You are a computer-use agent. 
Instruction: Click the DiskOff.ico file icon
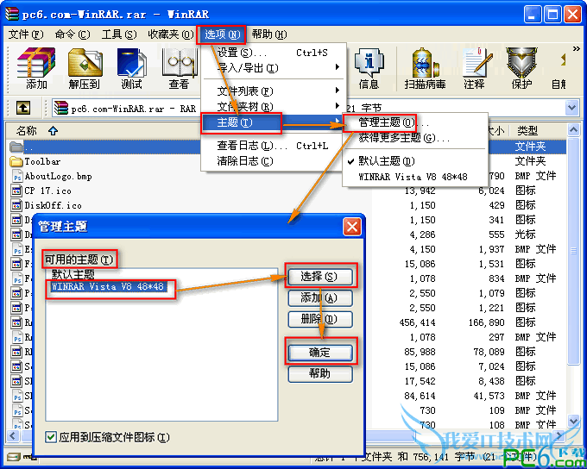(16, 205)
